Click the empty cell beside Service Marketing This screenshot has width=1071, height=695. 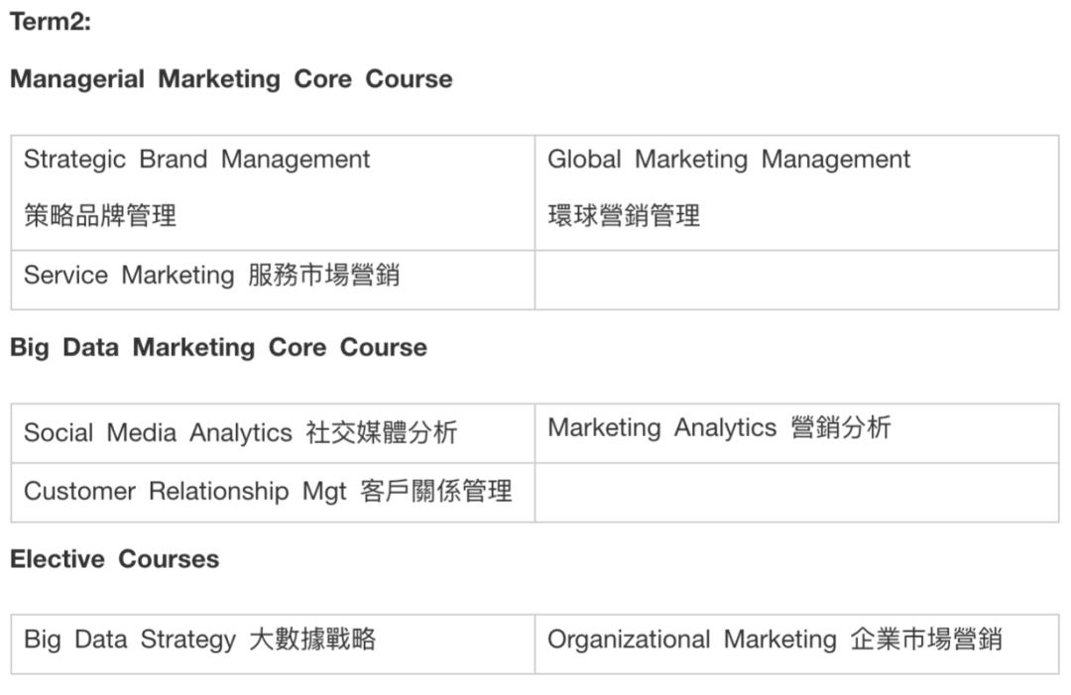click(x=796, y=280)
